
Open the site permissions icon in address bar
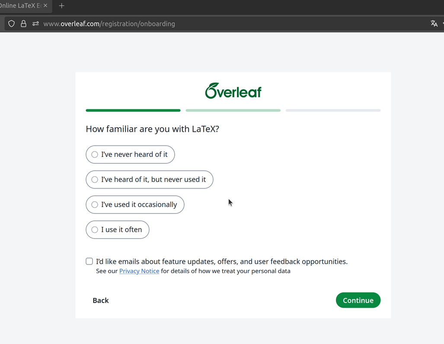(x=35, y=24)
